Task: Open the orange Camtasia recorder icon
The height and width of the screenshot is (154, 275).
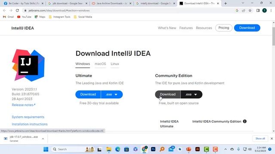Action: 215,149
